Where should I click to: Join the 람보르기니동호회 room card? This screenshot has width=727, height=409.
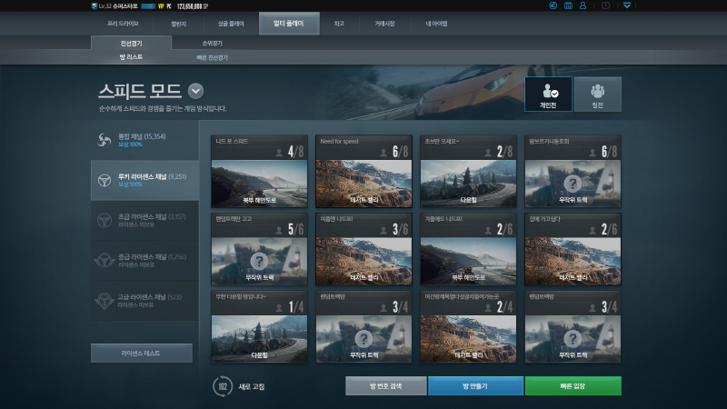click(x=573, y=171)
